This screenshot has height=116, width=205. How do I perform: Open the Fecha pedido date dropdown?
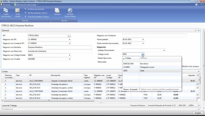pyautogui.click(x=143, y=39)
